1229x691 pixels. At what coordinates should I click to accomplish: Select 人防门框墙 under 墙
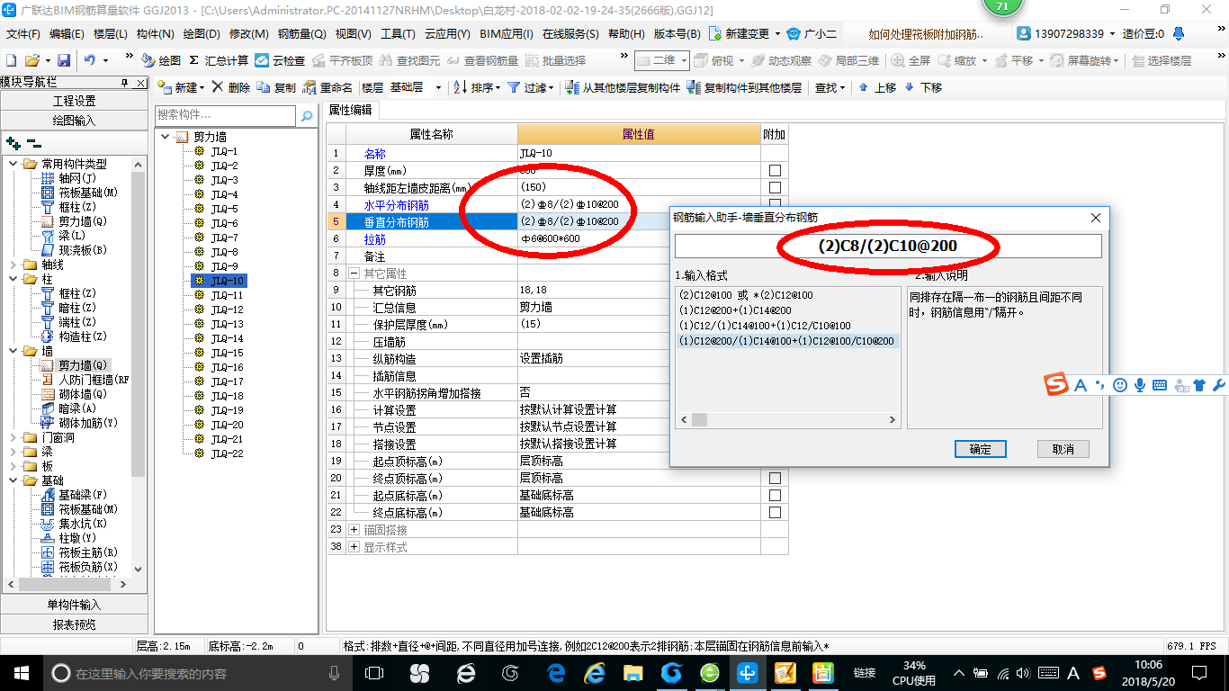click(x=85, y=380)
